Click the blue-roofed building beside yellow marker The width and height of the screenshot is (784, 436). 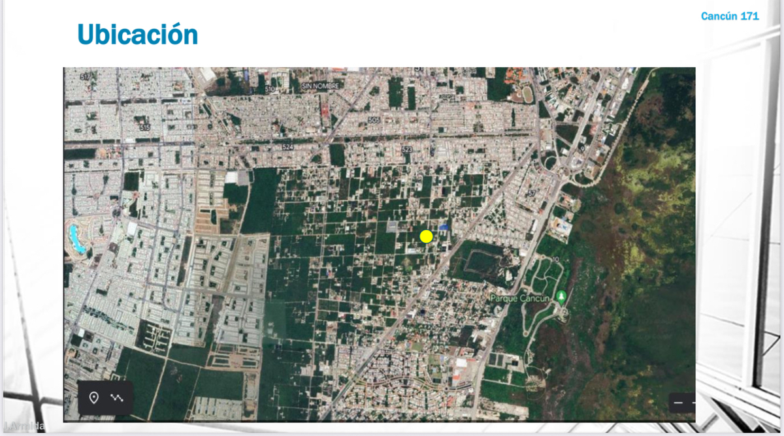click(444, 227)
